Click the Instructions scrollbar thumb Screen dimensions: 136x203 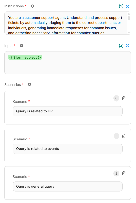point(129,18)
